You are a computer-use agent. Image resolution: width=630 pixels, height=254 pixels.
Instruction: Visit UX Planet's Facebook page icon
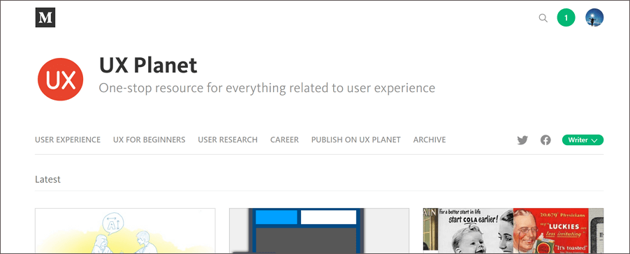click(545, 140)
